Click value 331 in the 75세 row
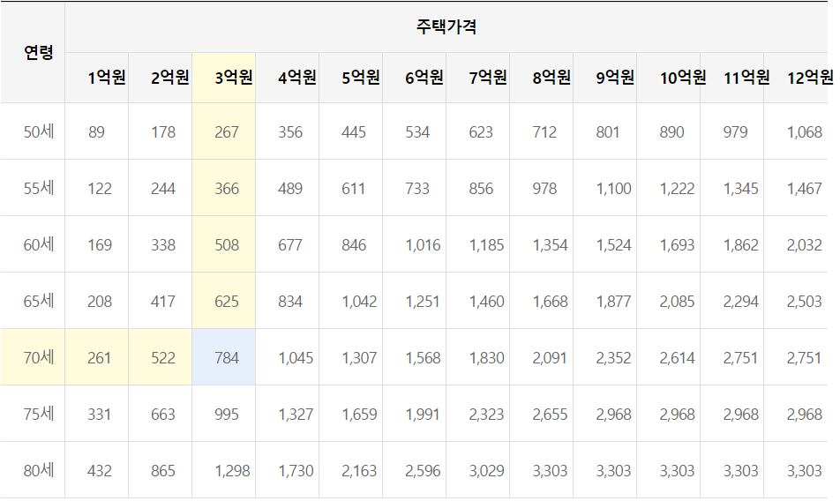Image resolution: width=840 pixels, height=501 pixels. pyautogui.click(x=100, y=415)
